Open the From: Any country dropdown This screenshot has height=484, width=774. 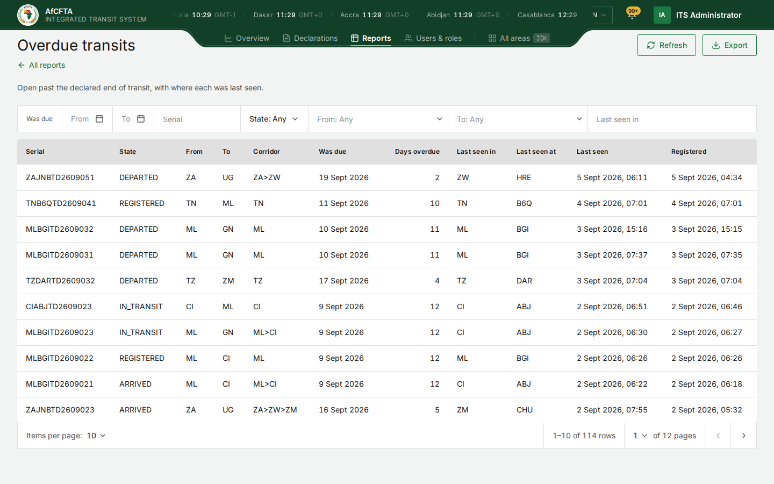378,119
